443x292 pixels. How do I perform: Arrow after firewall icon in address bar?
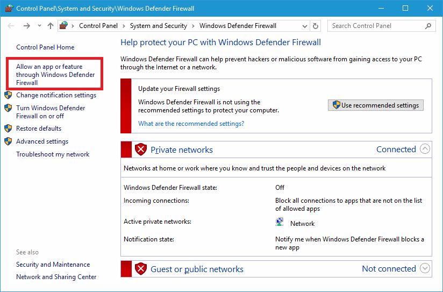tap(73, 26)
